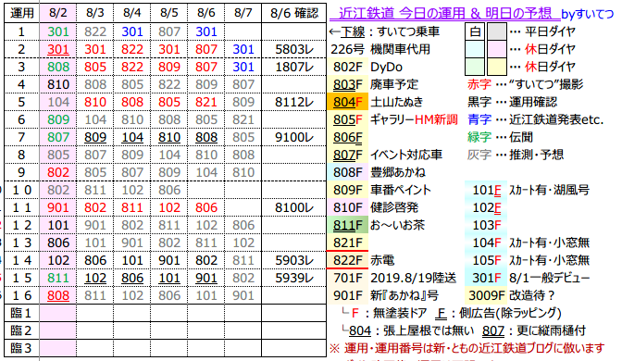Select the 運用 header cell
The image size is (622, 361).
pyautogui.click(x=22, y=14)
